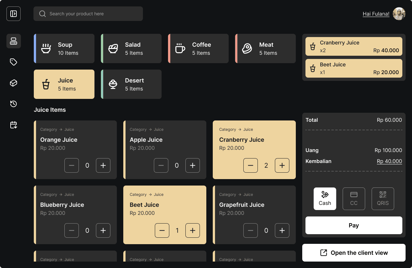Click the Beet Juice product card title
Image resolution: width=412 pixels, height=268 pixels.
pyautogui.click(x=144, y=205)
